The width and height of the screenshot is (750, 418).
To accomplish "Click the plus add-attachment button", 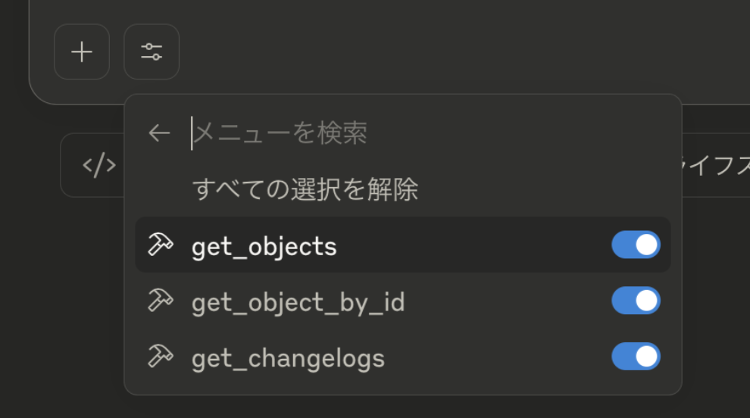I will (x=82, y=51).
